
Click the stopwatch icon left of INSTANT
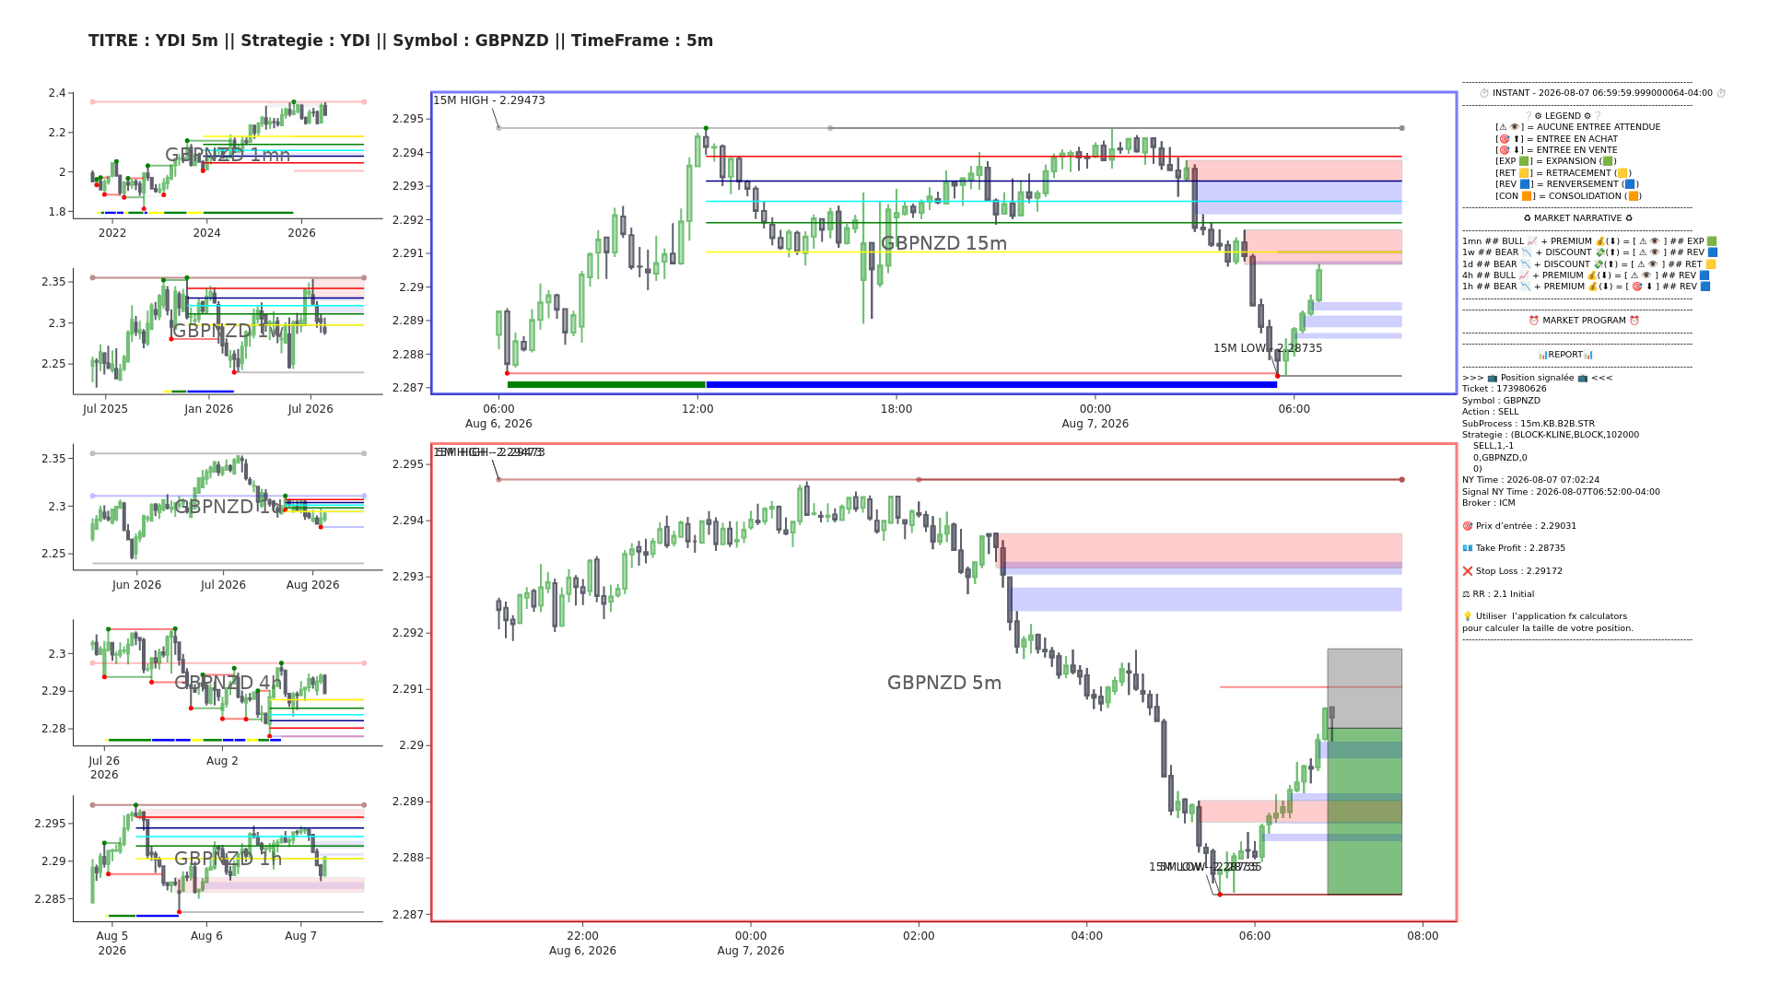1484,93
